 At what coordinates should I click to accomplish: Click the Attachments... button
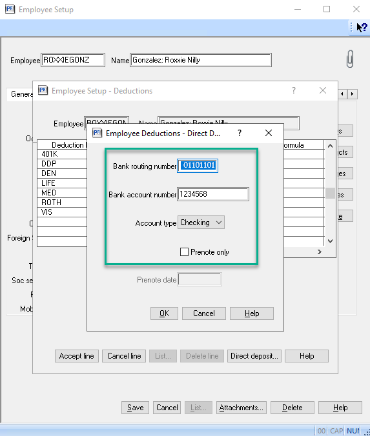click(x=242, y=408)
